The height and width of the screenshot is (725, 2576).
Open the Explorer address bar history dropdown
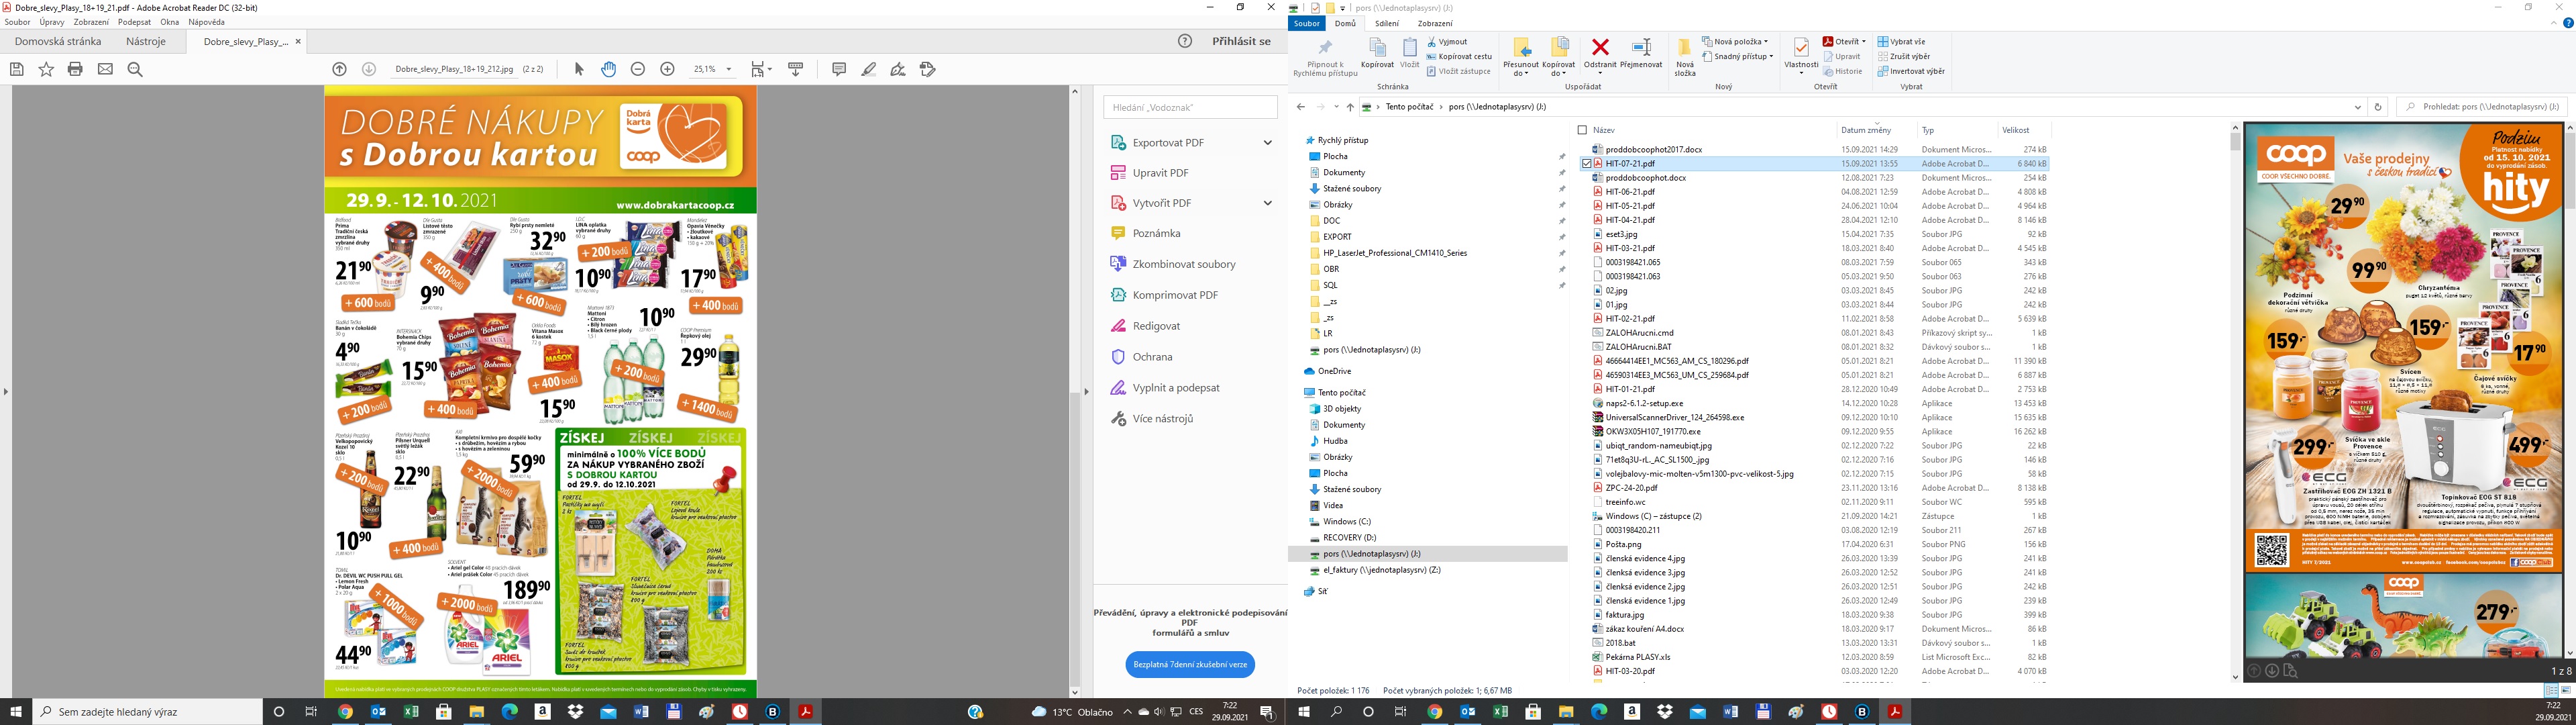2358,107
